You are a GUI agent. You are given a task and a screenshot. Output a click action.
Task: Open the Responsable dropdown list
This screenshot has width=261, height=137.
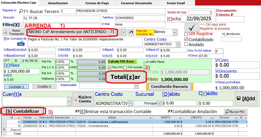coord(136,86)
